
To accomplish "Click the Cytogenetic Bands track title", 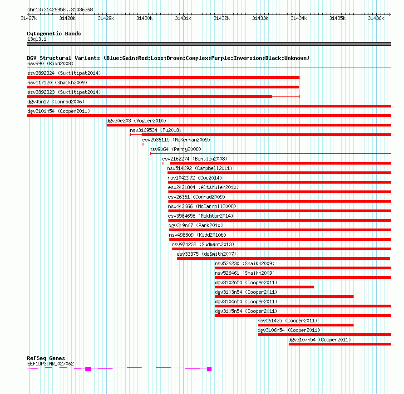I will [54, 34].
